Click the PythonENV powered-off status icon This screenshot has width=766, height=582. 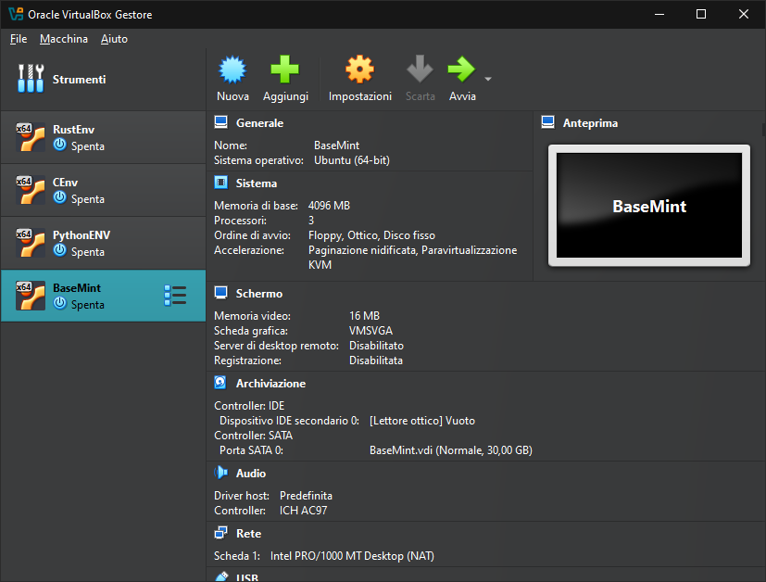click(x=59, y=250)
